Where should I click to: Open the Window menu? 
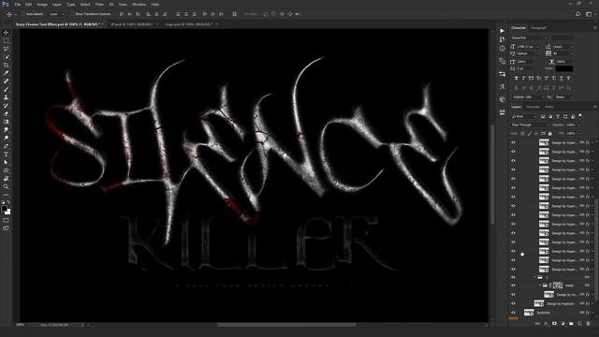pos(139,4)
